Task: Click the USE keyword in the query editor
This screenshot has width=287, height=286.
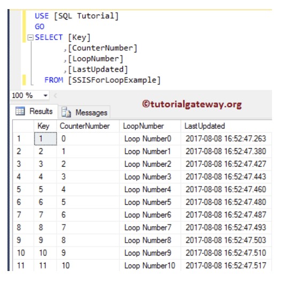Action: coord(42,16)
